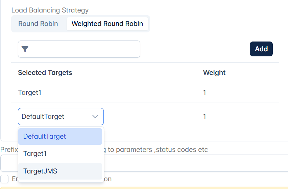Image resolution: width=288 pixels, height=189 pixels.
Task: Toggle the checkbox below the Prefix field
Action: click(x=4, y=179)
